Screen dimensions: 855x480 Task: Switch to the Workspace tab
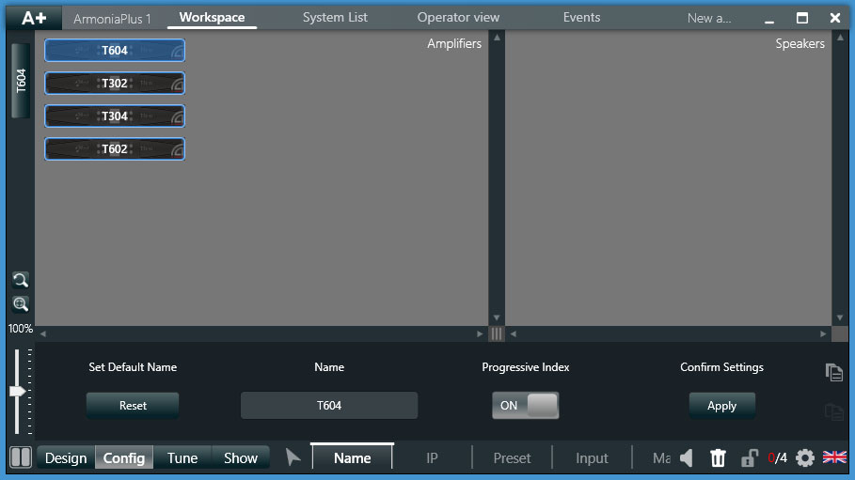pyautogui.click(x=213, y=18)
